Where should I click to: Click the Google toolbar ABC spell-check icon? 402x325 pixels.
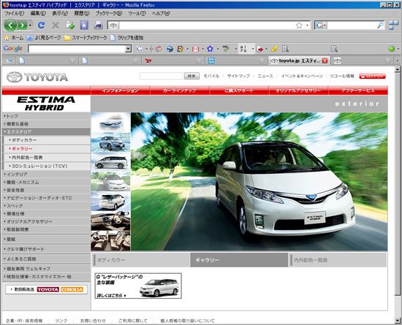(x=226, y=48)
